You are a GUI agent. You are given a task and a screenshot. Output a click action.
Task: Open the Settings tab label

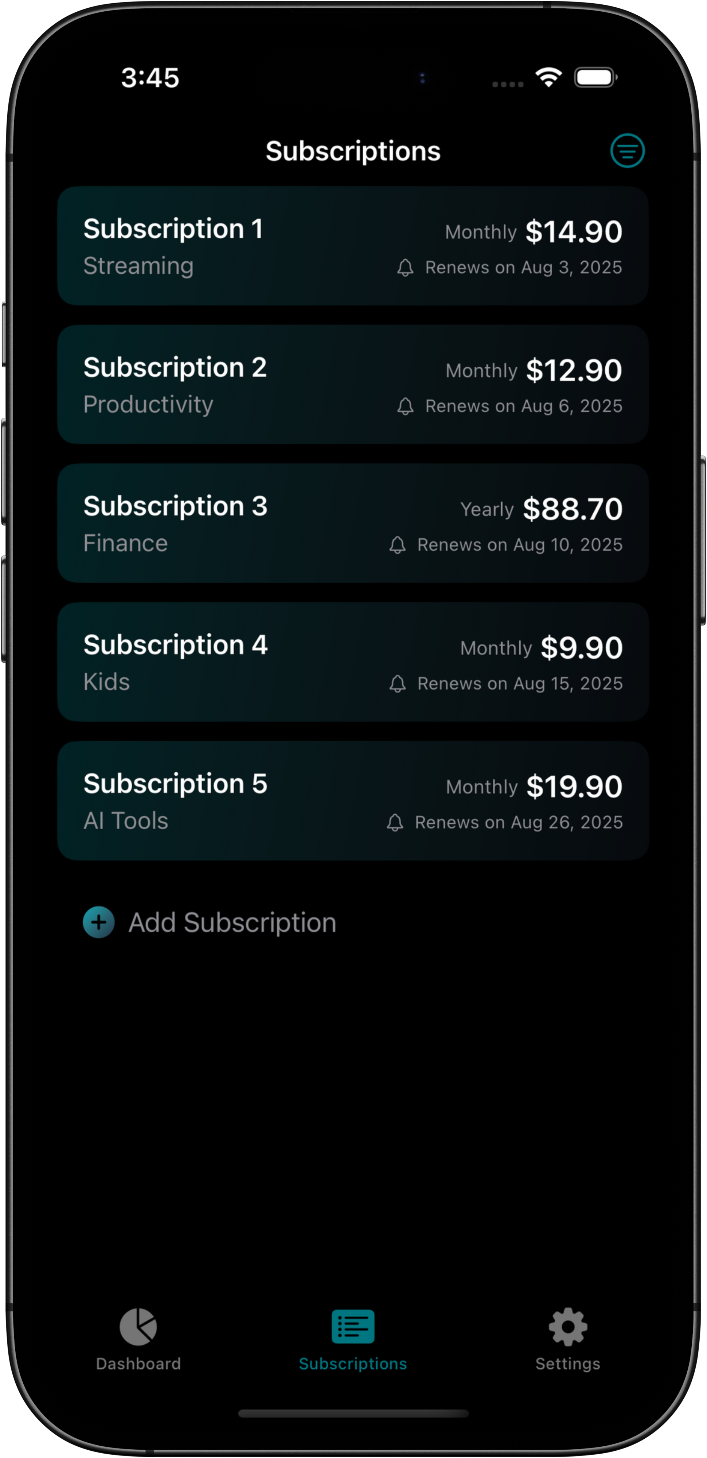tap(568, 1364)
